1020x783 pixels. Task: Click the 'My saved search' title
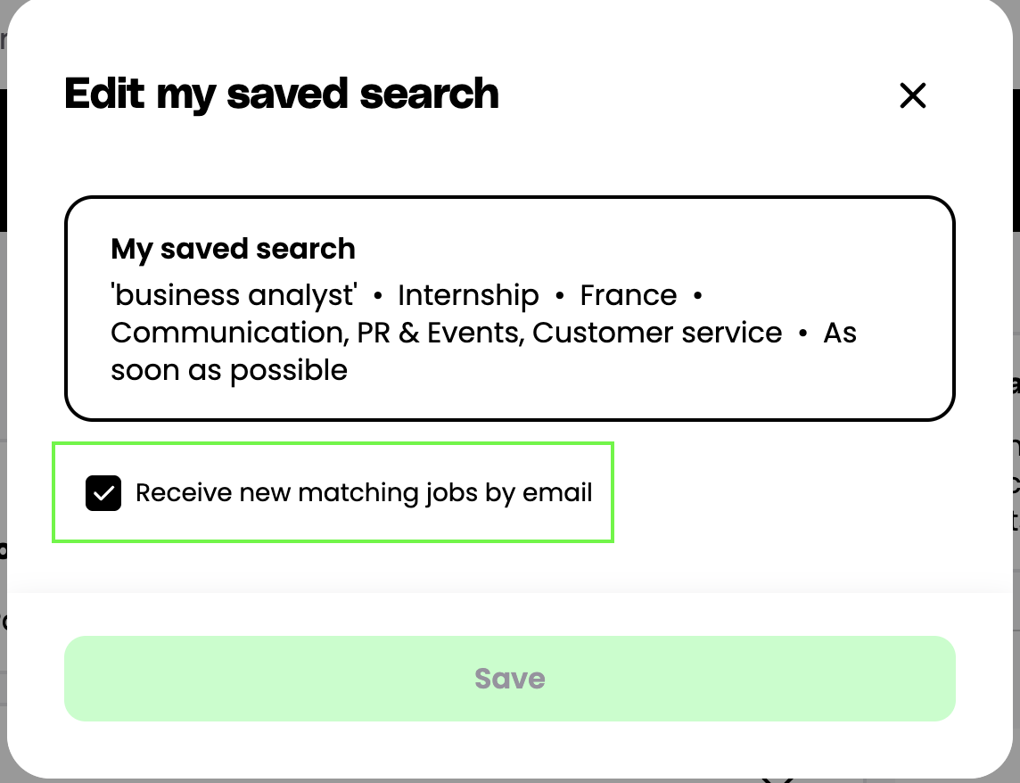pos(233,249)
